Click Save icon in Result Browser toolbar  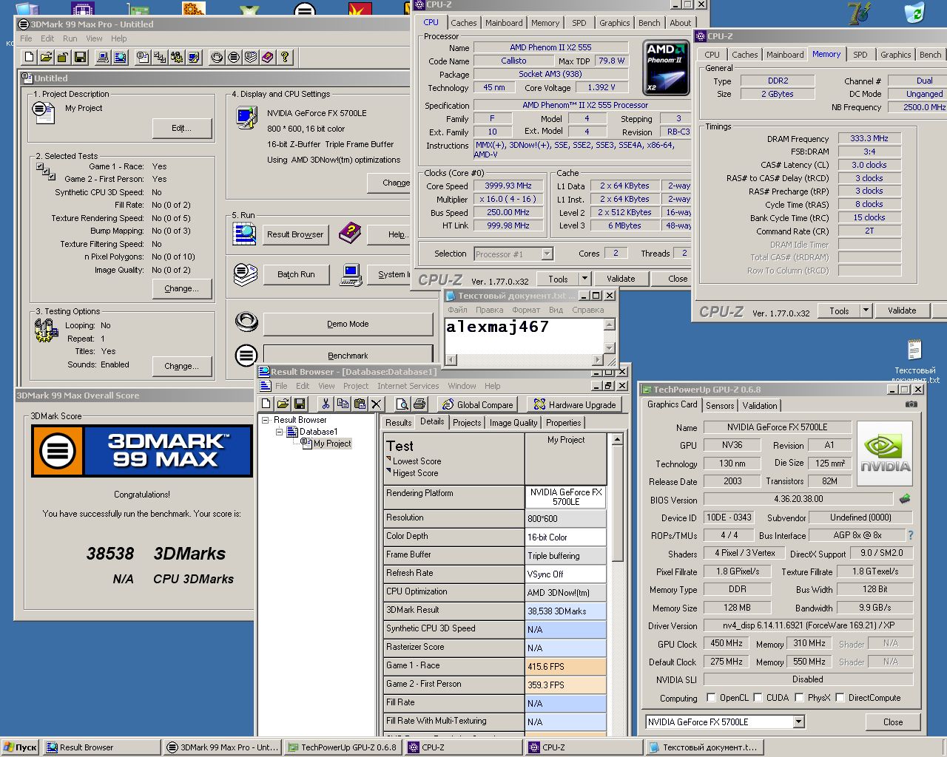click(300, 404)
